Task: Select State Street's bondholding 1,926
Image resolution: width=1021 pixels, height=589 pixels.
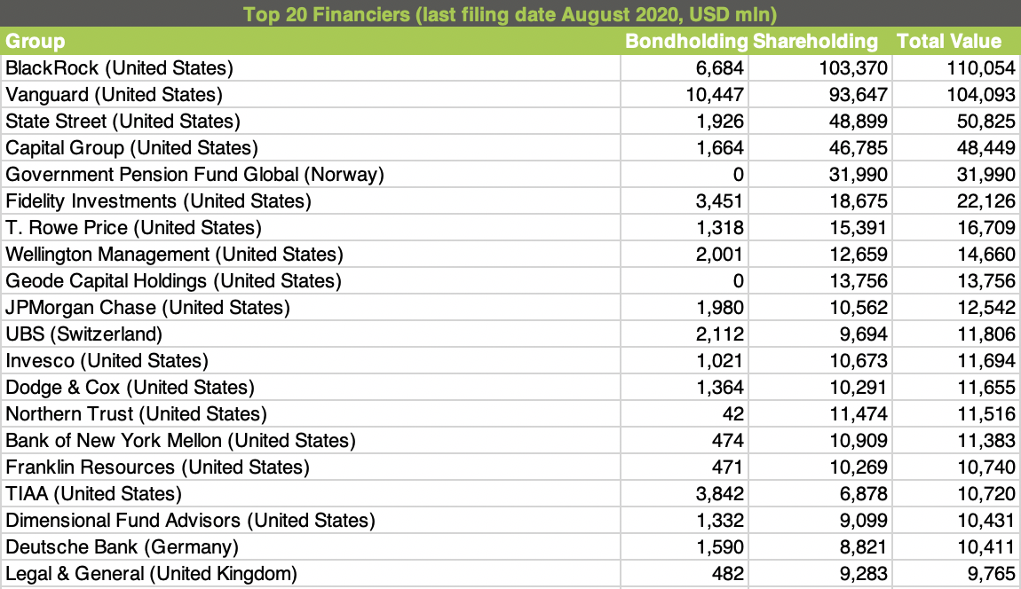Action: 685,121
